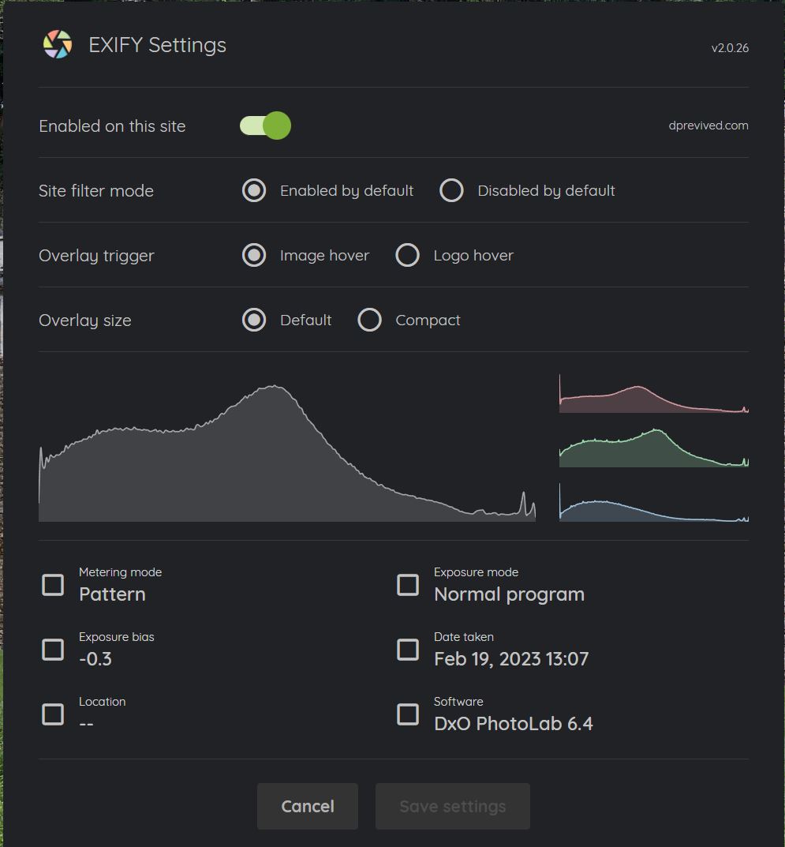Click the Cancel button
Image resolution: width=785 pixels, height=847 pixels.
point(308,807)
